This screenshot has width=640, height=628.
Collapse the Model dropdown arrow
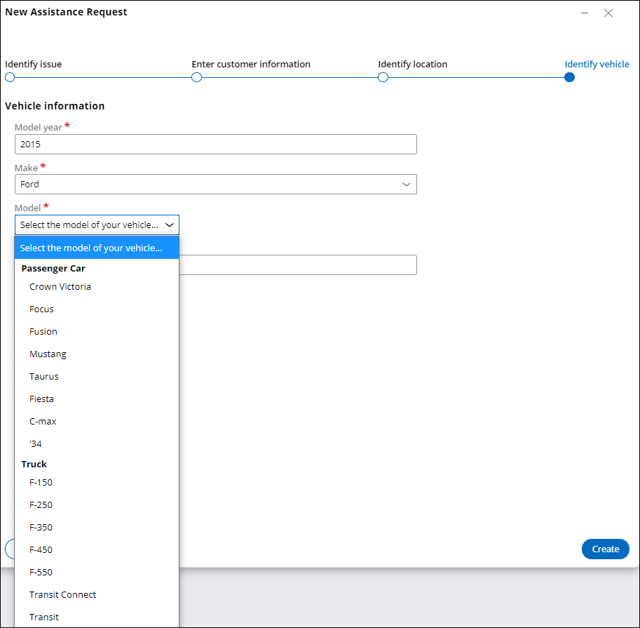click(x=169, y=225)
